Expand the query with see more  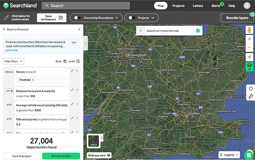point(12,50)
